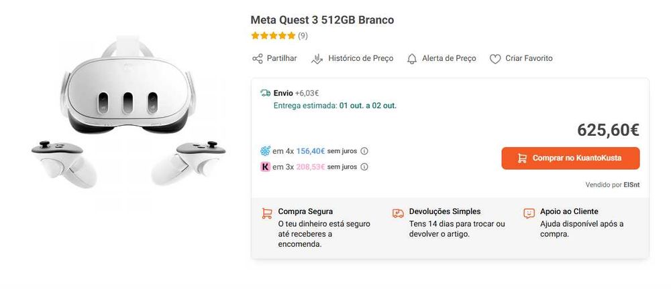
Task: Click the 625,60€ price
Action: [608, 130]
